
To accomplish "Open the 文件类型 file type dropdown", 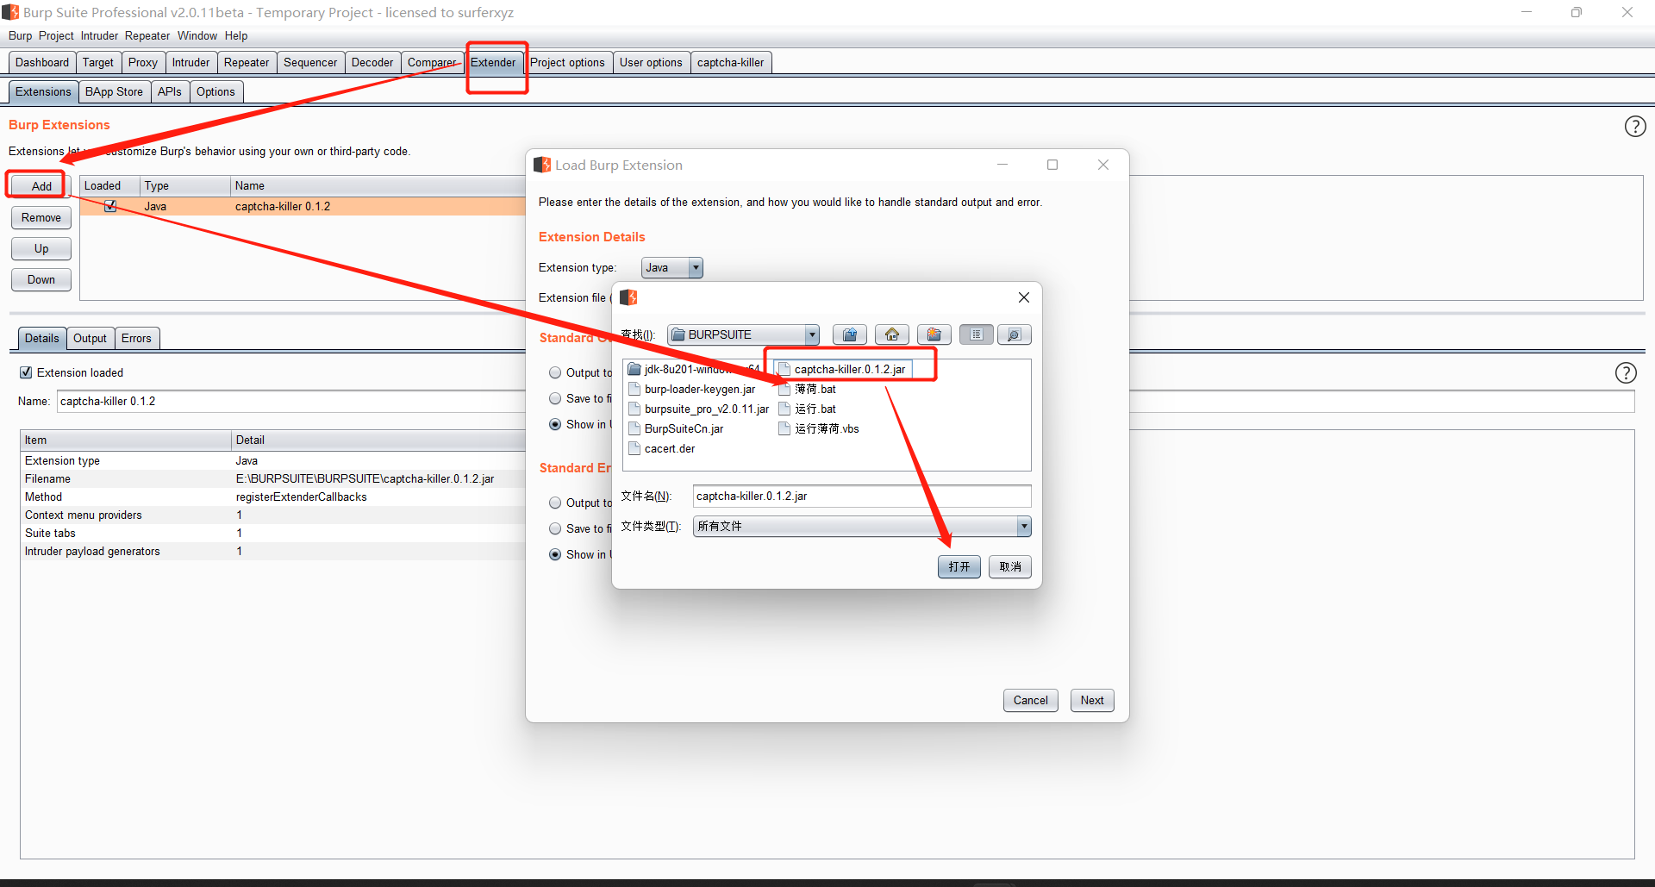I will pos(862,526).
